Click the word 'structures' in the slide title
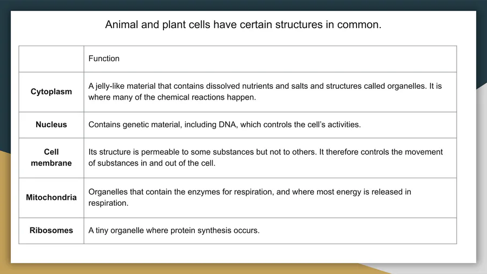 (299, 24)
